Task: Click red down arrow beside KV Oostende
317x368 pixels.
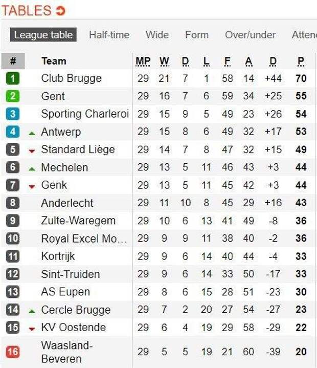Action: (x=32, y=329)
